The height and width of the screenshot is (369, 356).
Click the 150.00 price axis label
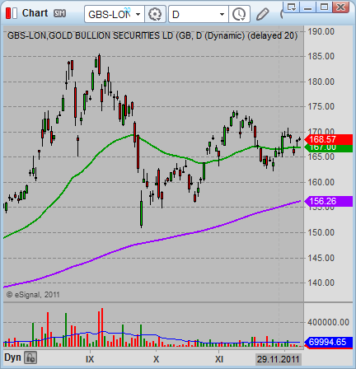[x=321, y=232]
